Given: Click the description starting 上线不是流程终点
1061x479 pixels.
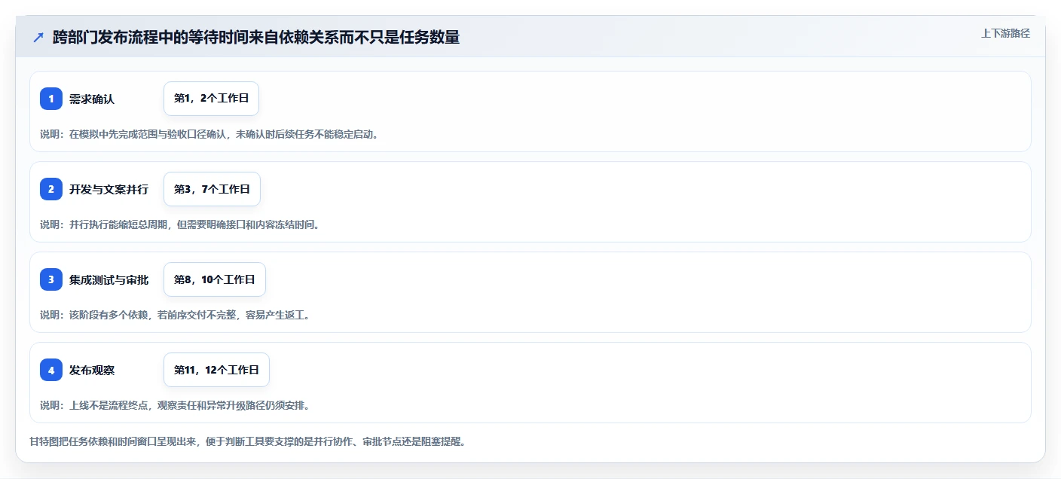Looking at the screenshot, I should 175,405.
